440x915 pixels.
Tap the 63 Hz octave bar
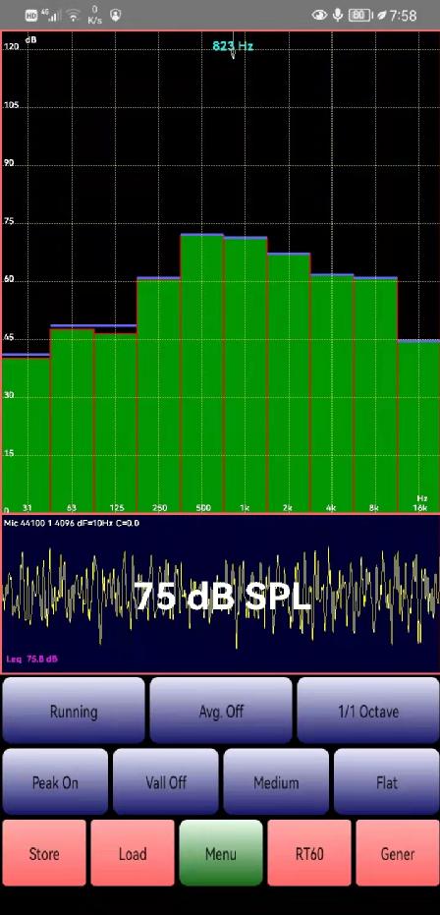pos(72,419)
